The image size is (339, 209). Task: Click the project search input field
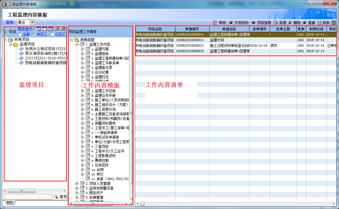coord(28,197)
